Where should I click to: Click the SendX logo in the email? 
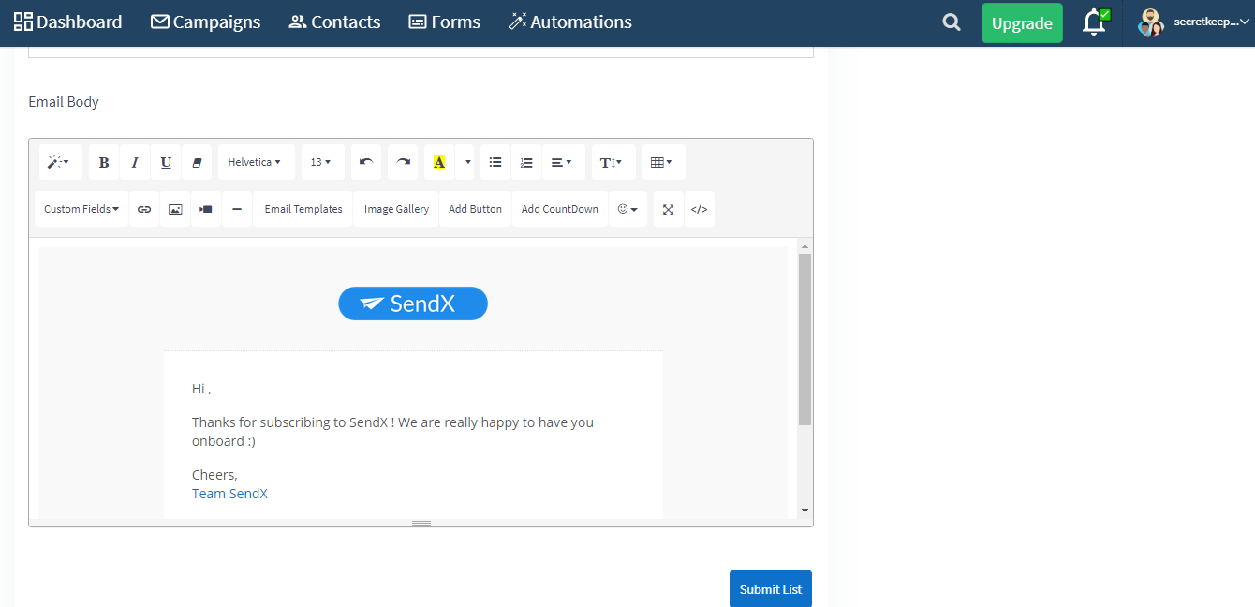413,303
